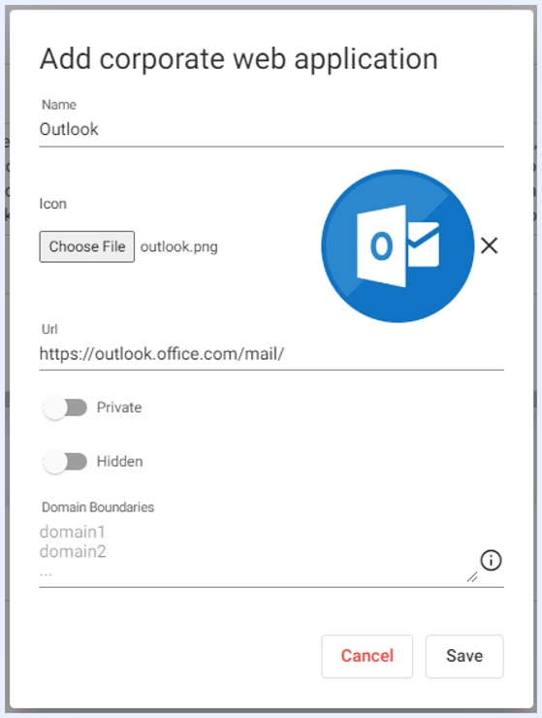Image resolution: width=542 pixels, height=718 pixels.
Task: Enable the Private switch
Action: (x=65, y=408)
